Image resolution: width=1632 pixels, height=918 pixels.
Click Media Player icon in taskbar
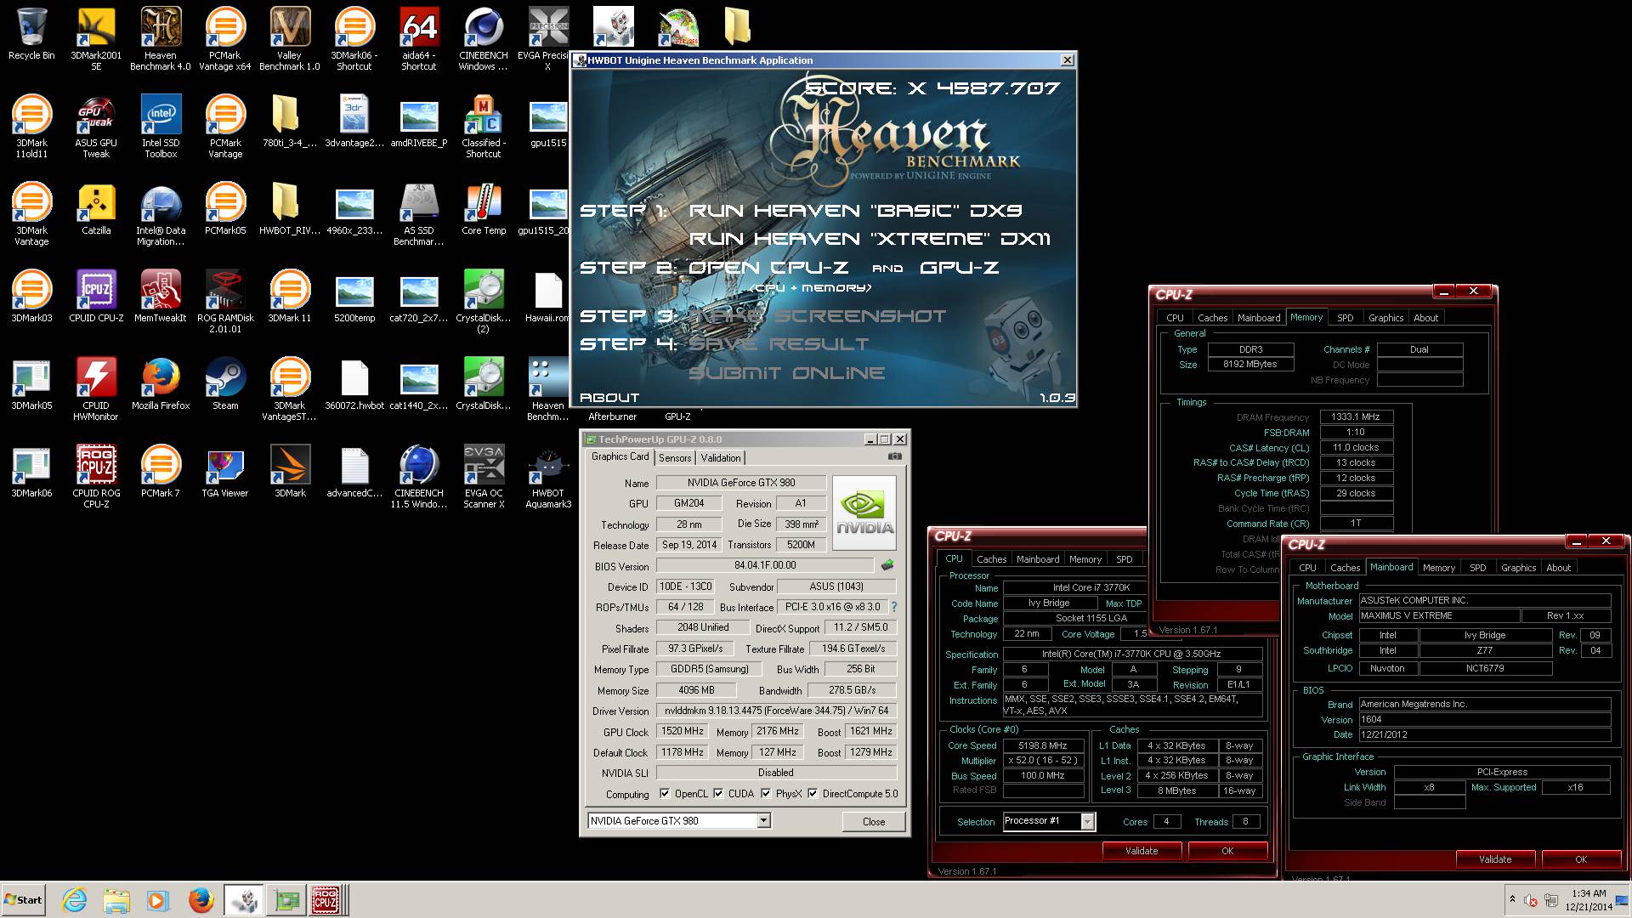(157, 899)
